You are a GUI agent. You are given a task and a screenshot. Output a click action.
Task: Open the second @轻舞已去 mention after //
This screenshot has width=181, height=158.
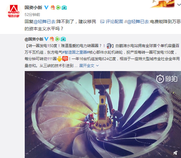click(x=138, y=22)
